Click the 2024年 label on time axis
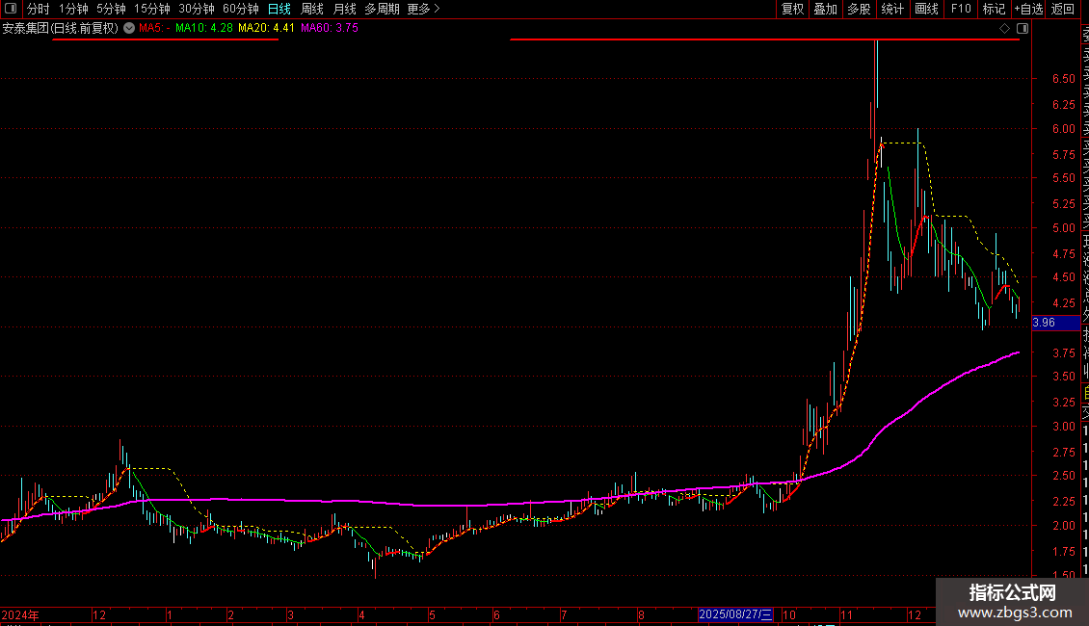1089x626 pixels. (x=20, y=614)
